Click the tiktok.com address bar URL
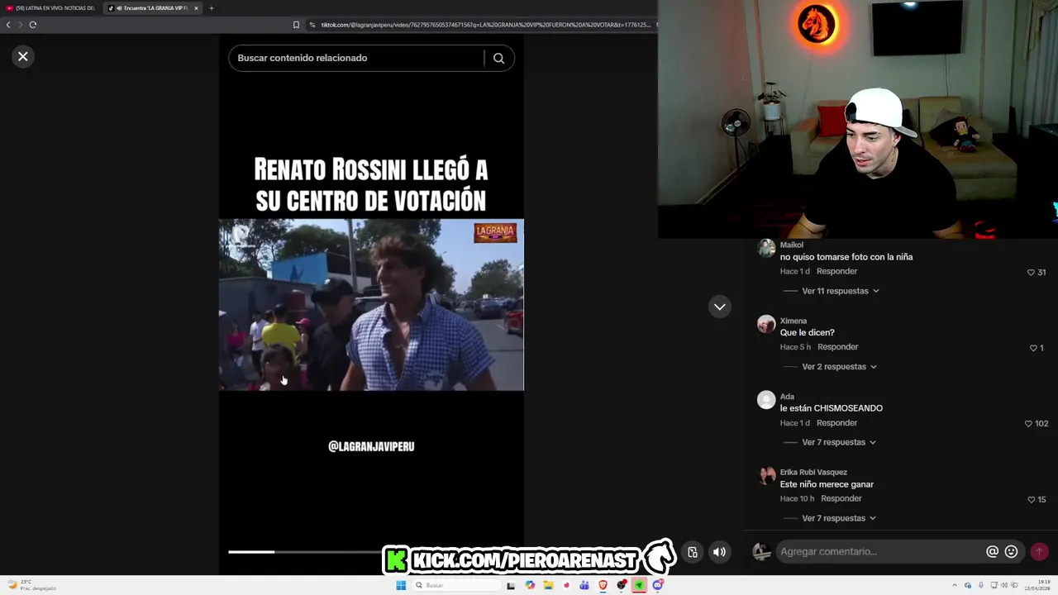 [x=485, y=25]
